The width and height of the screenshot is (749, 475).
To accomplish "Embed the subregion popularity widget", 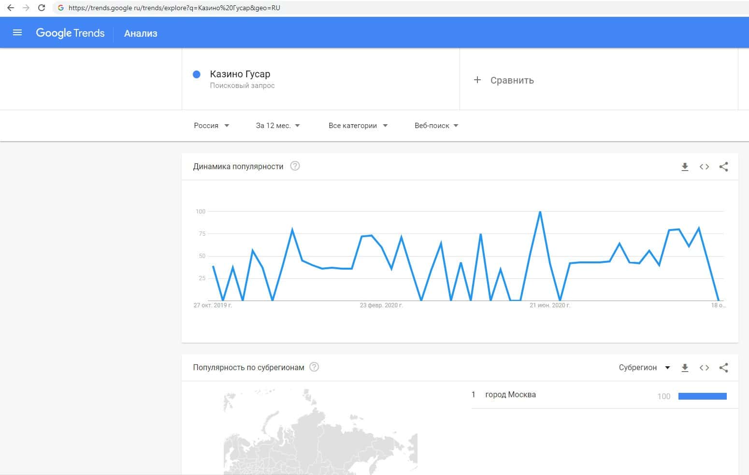I will click(704, 368).
